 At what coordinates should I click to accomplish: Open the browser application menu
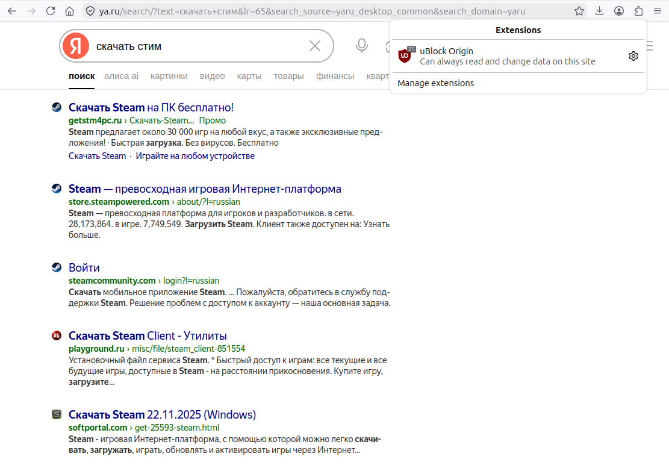[x=658, y=11]
